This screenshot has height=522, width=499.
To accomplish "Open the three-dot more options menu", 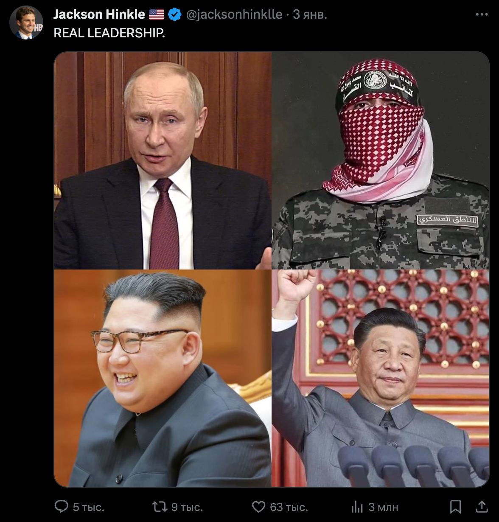I will click(x=482, y=14).
